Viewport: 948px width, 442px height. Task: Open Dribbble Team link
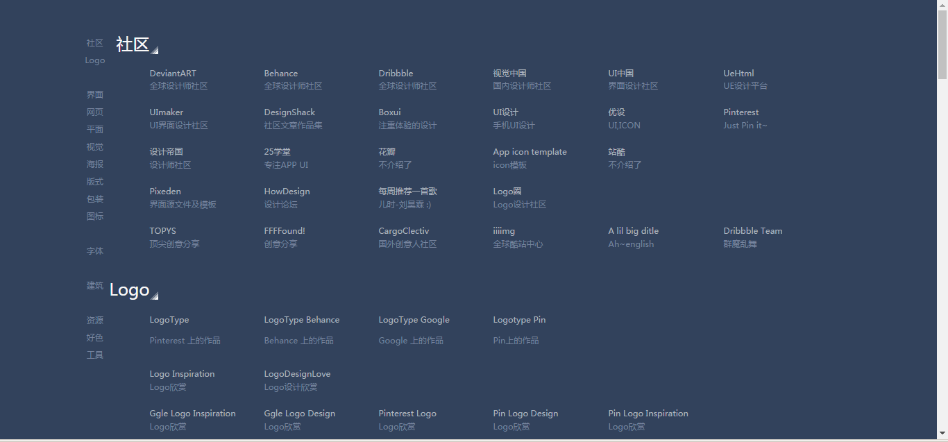[x=753, y=231]
